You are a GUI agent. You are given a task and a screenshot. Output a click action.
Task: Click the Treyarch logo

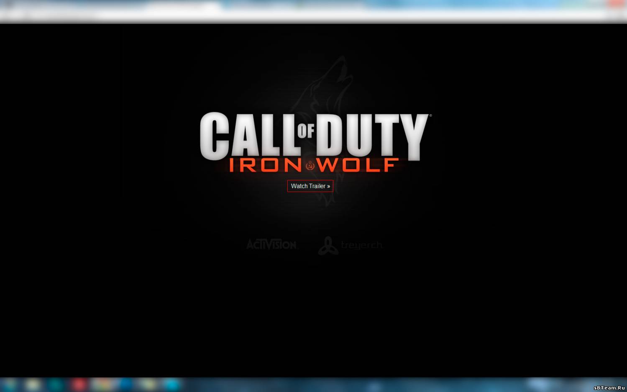click(x=351, y=246)
